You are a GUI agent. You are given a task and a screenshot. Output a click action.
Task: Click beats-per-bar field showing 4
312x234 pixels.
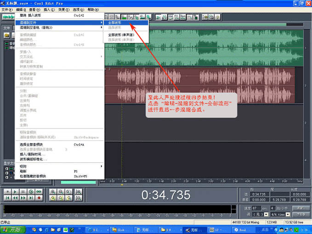coord(273,208)
